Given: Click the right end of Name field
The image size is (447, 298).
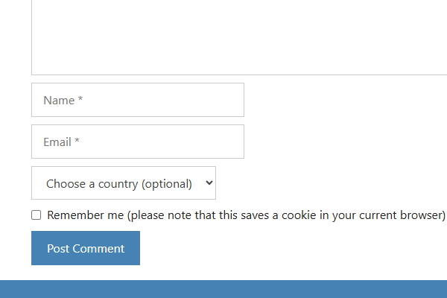Looking at the screenshot, I should 235,100.
